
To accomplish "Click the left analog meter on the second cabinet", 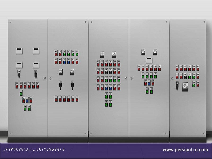I will tap(61, 72).
